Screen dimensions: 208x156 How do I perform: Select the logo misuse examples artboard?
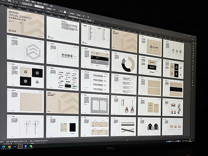62,78
